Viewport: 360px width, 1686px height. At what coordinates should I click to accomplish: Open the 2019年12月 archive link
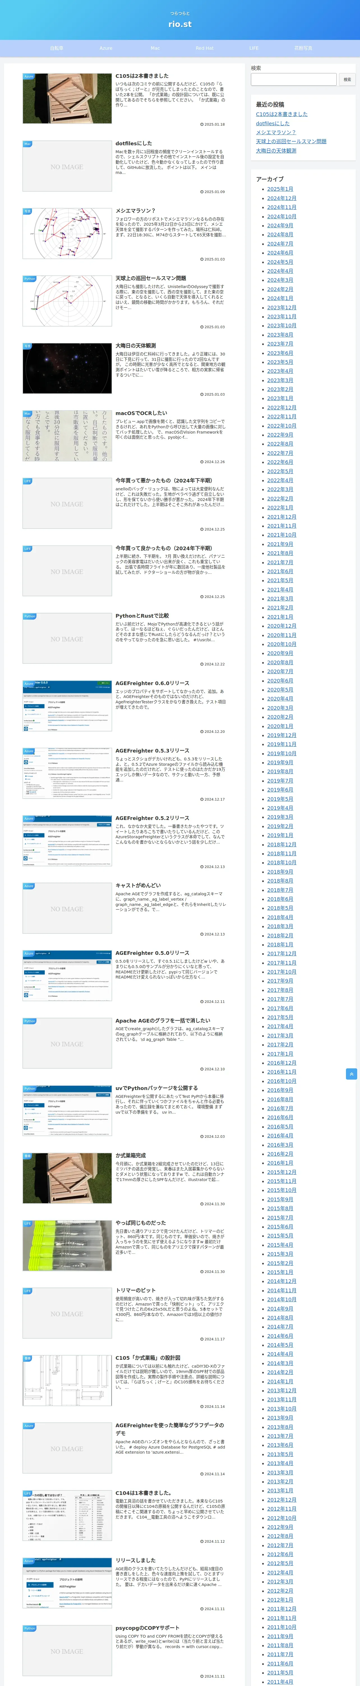(281, 735)
